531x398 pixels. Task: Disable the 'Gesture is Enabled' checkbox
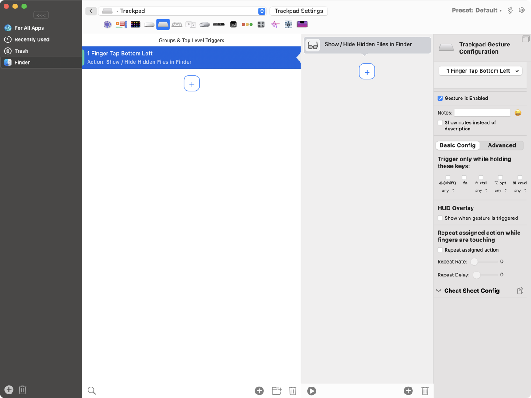tap(440, 98)
